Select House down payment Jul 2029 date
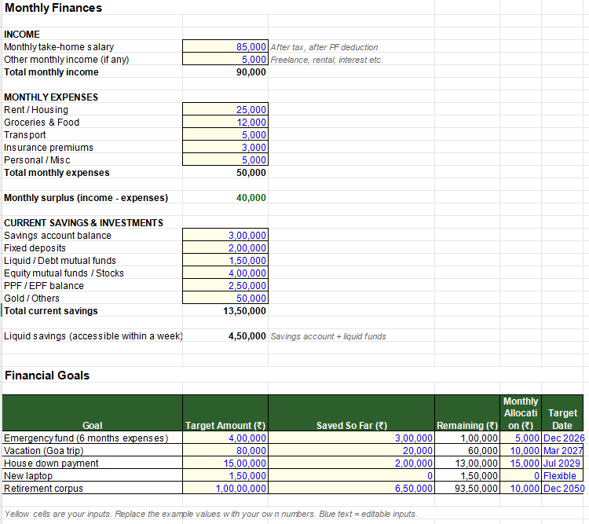 pos(562,463)
